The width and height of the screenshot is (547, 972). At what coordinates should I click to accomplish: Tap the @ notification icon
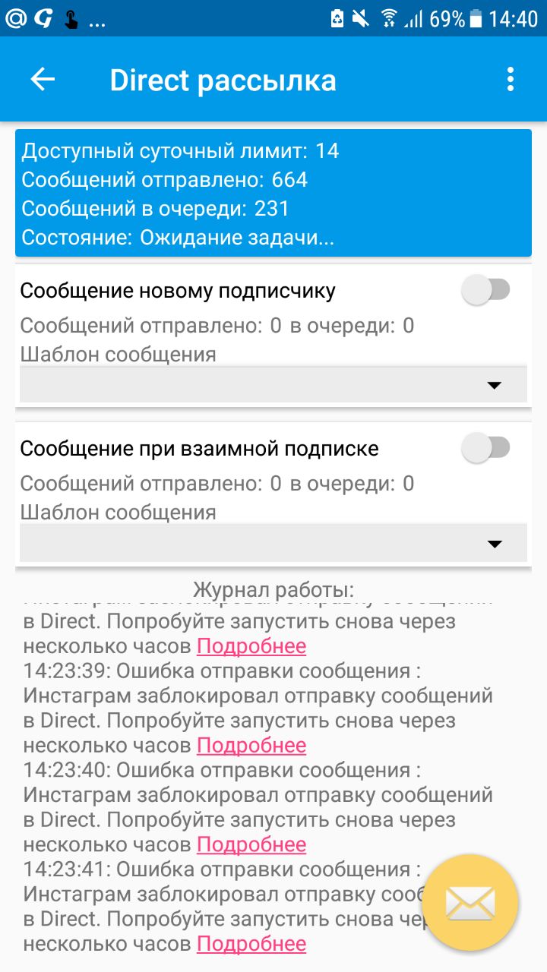(15, 18)
